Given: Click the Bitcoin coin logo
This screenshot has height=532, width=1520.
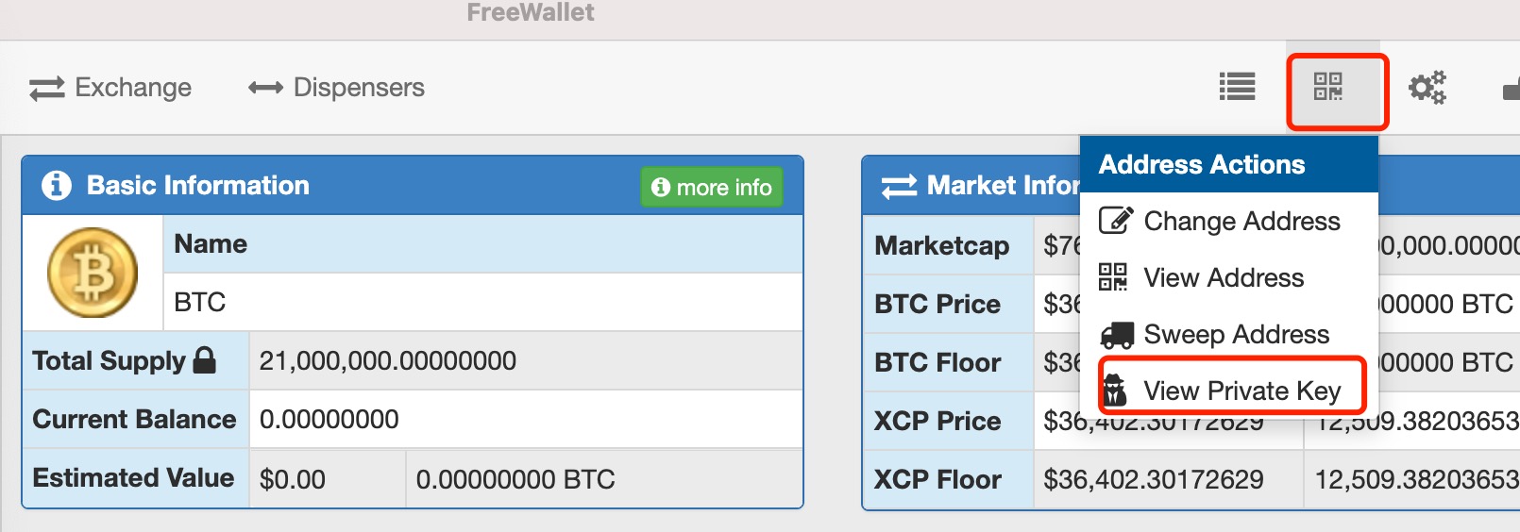Looking at the screenshot, I should [93, 273].
